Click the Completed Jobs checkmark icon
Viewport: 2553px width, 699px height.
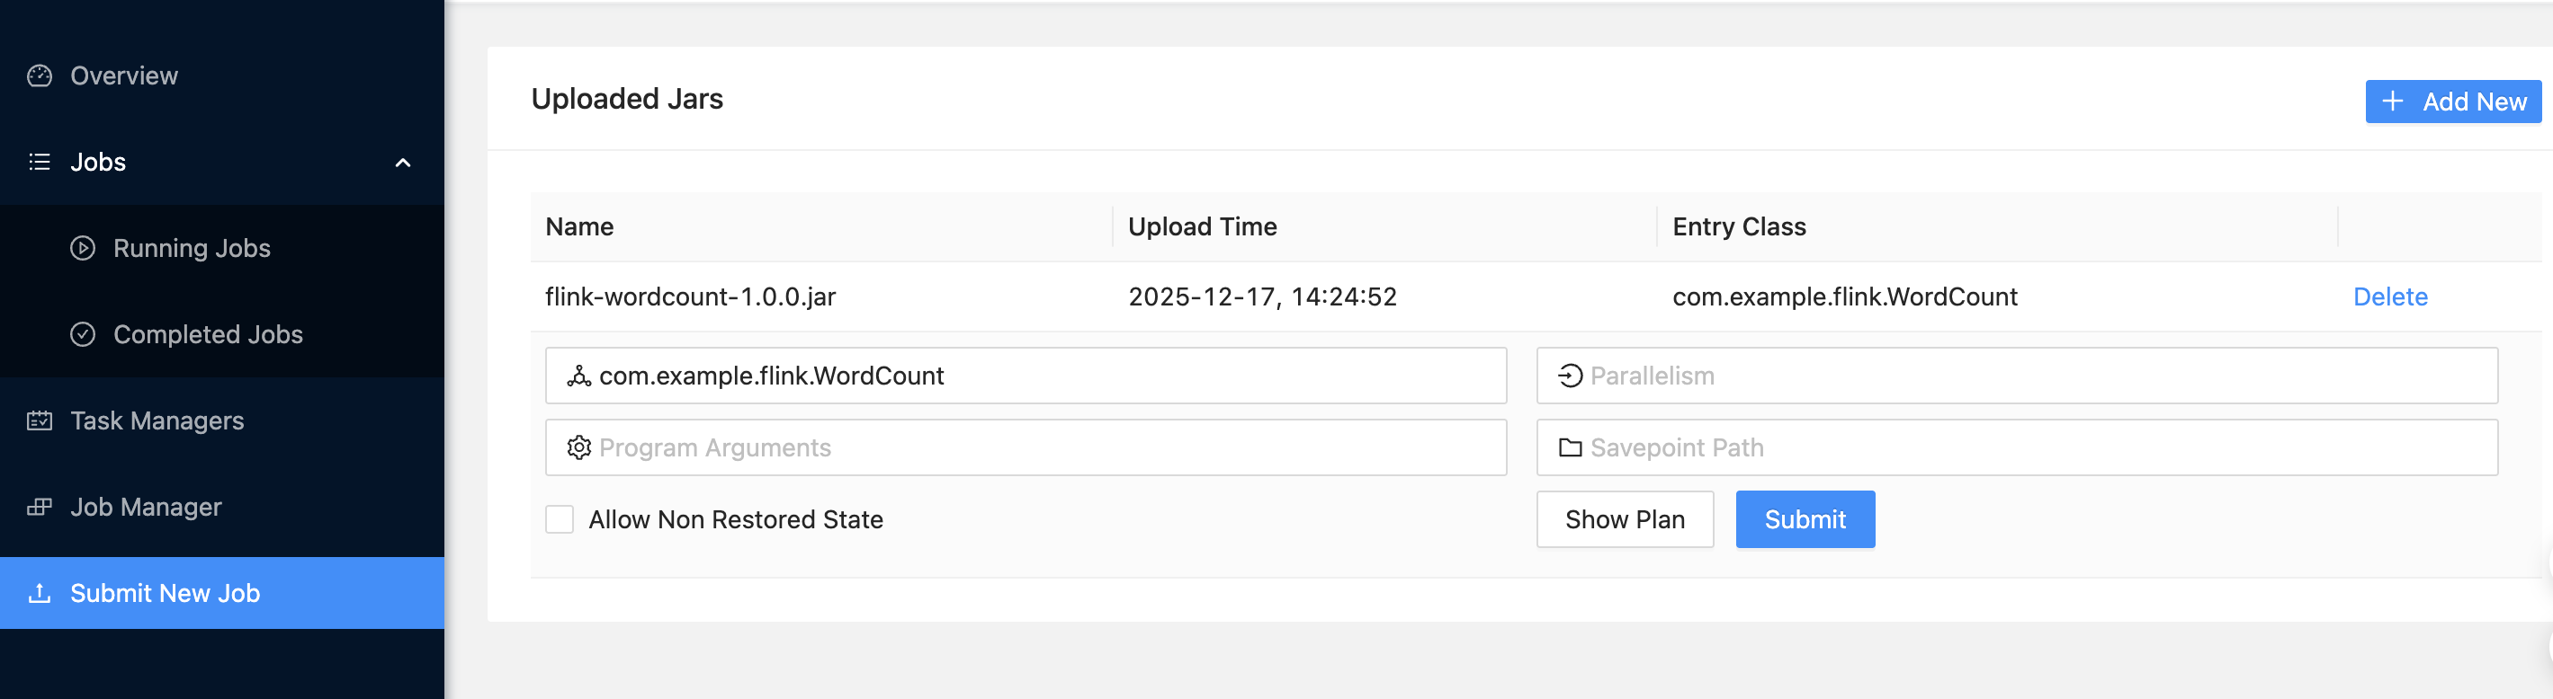pos(84,333)
